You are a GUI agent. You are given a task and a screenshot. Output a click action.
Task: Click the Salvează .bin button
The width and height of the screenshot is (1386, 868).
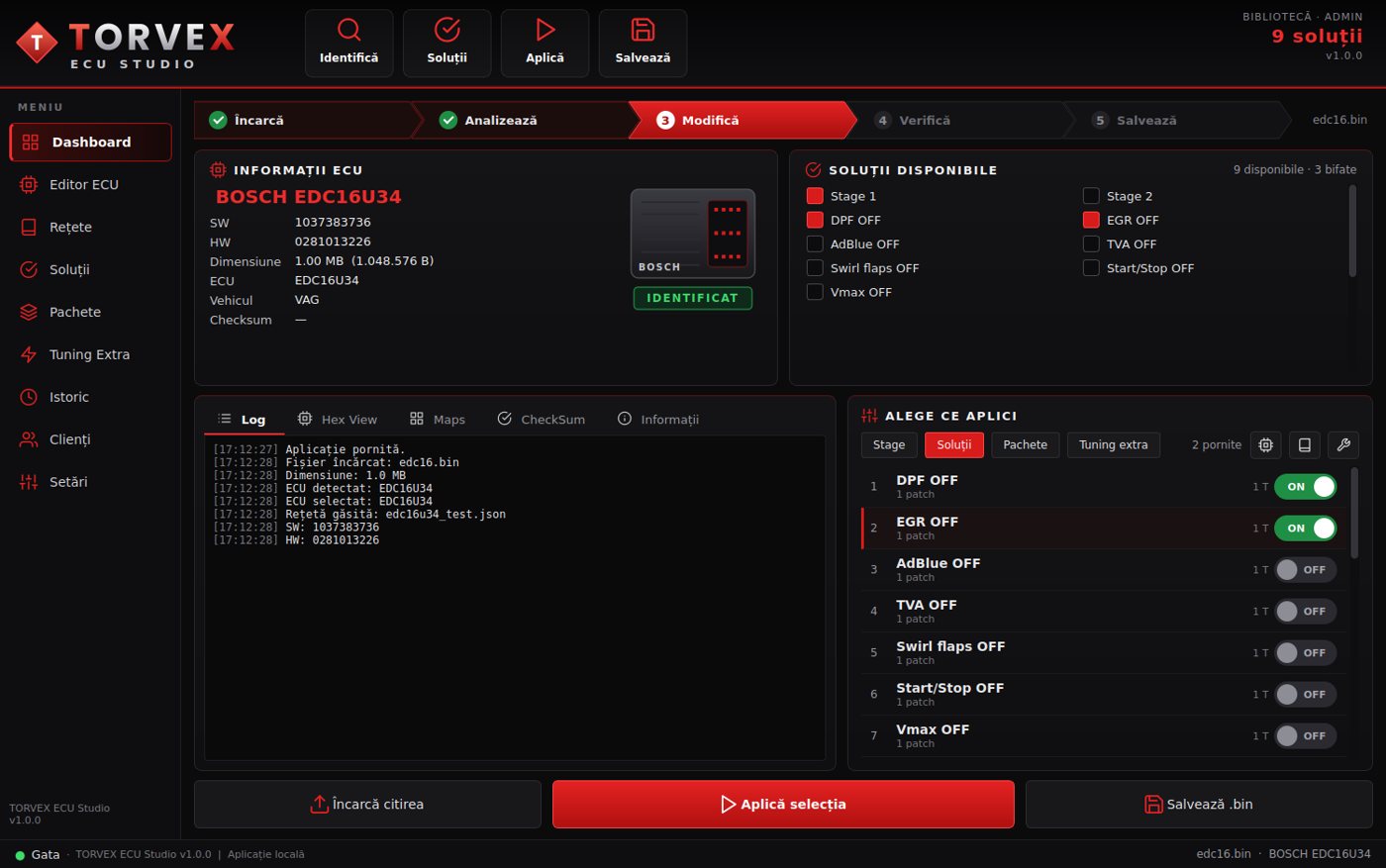pyautogui.click(x=1199, y=805)
